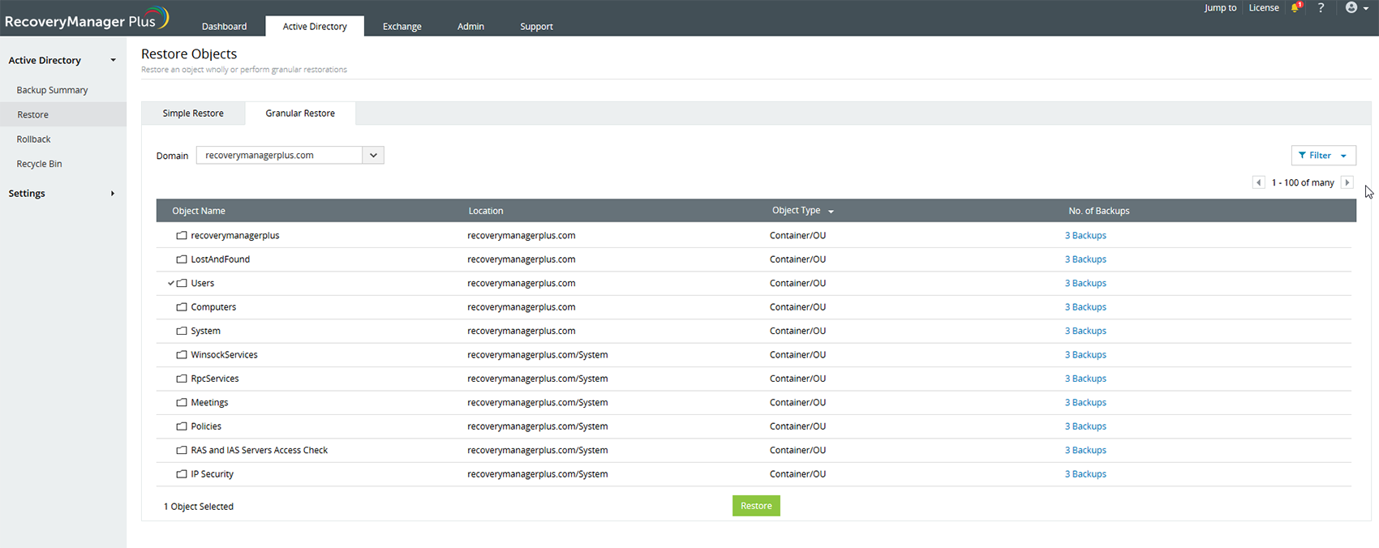Open the Domain dropdown arrow
The height and width of the screenshot is (548, 1379).
coord(373,155)
